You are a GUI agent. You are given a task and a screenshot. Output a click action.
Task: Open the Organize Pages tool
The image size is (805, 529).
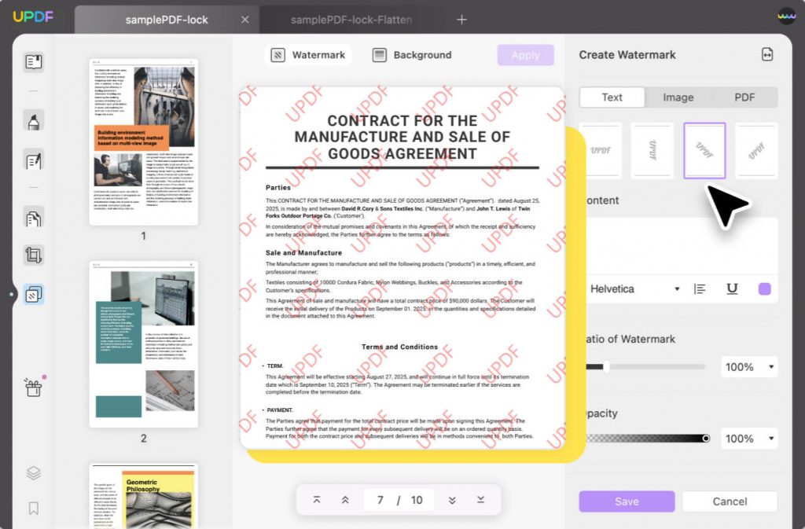(x=33, y=218)
